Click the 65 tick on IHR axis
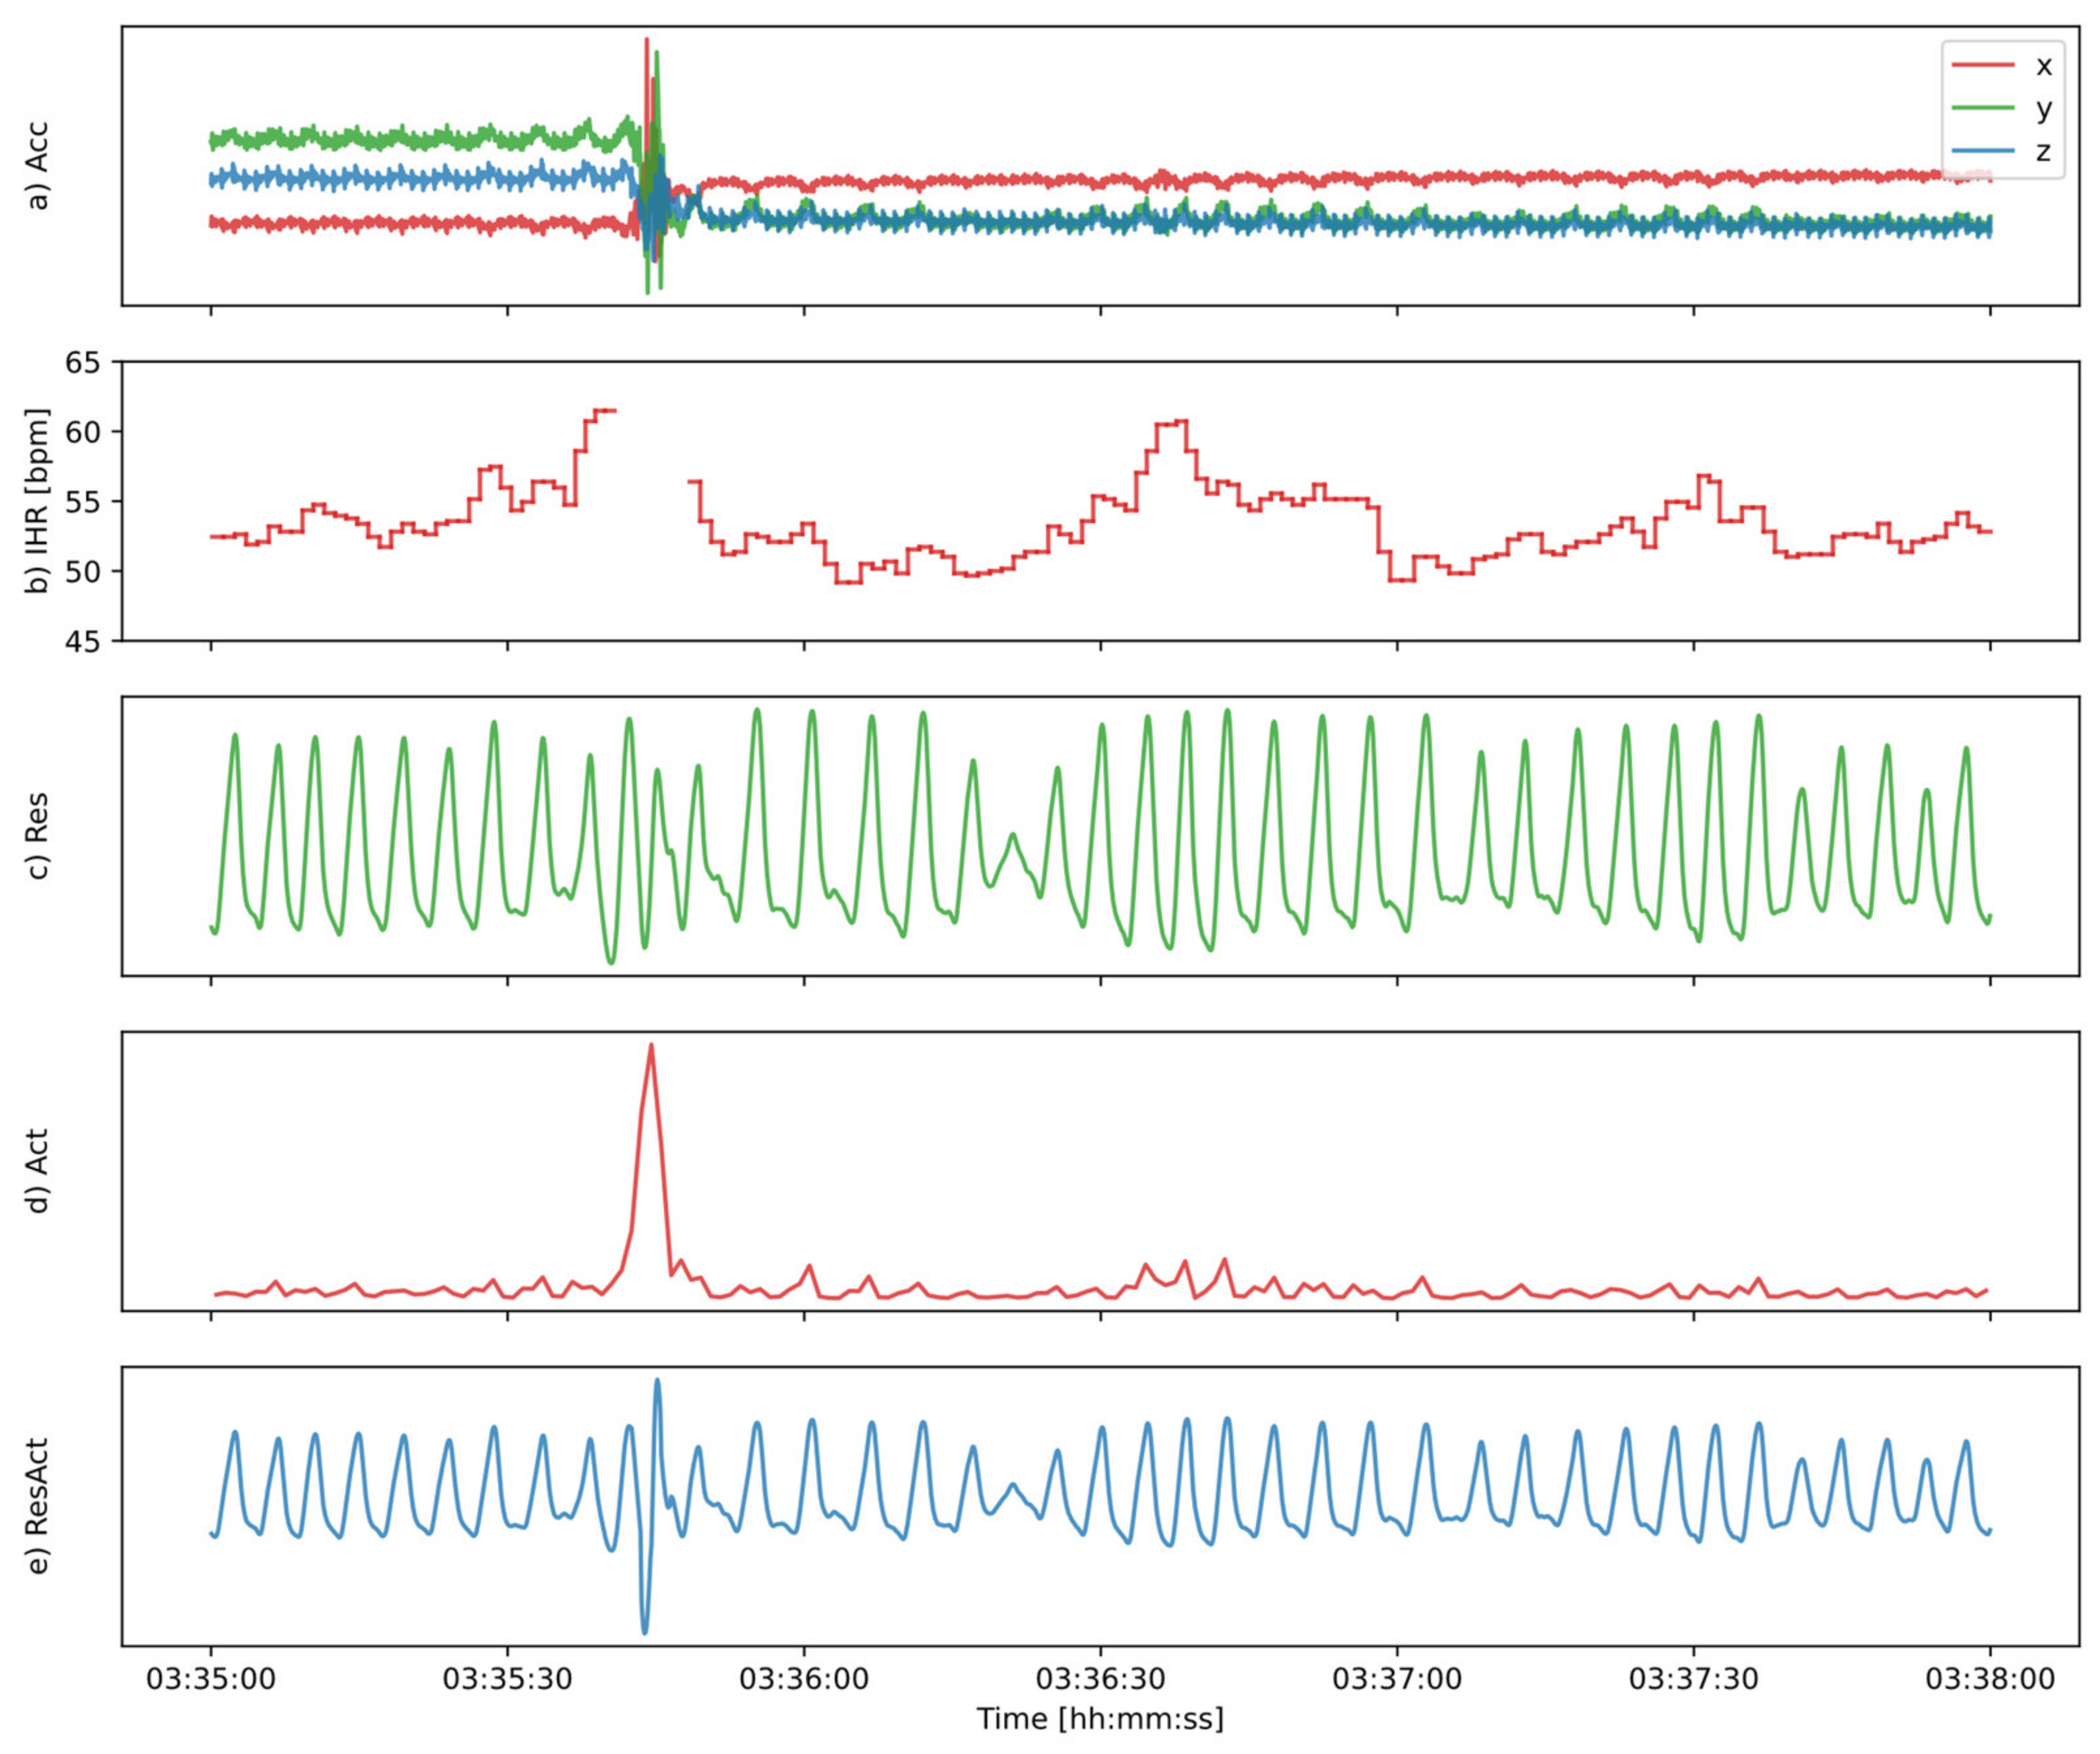2100x1754 pixels. [x=83, y=362]
